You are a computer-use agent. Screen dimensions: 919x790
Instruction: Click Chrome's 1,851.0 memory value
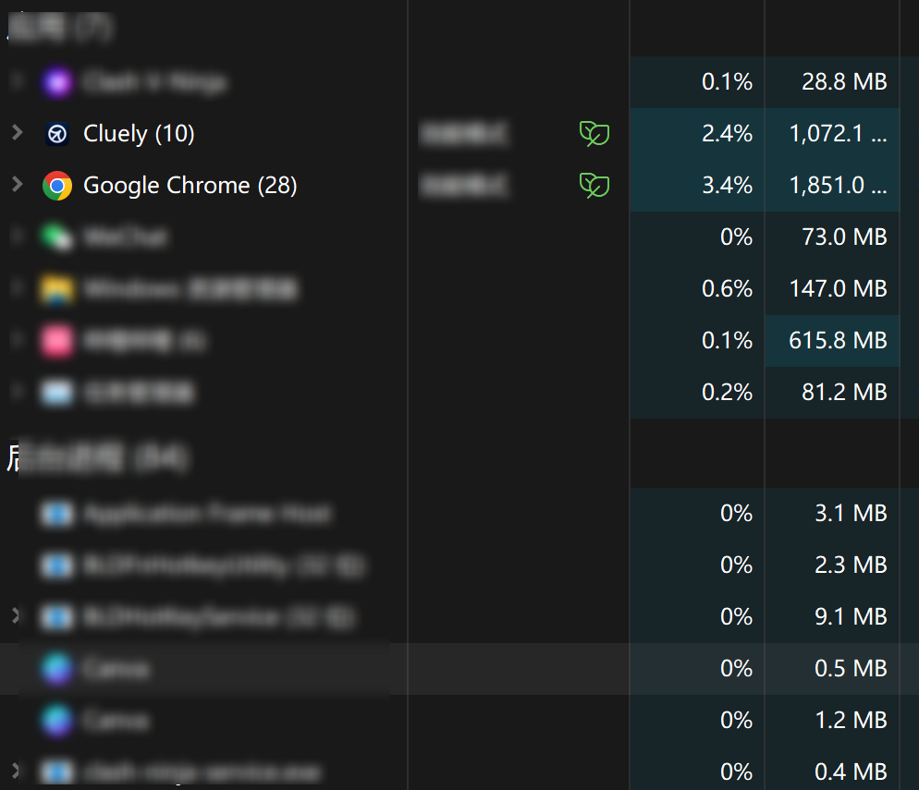coord(838,186)
